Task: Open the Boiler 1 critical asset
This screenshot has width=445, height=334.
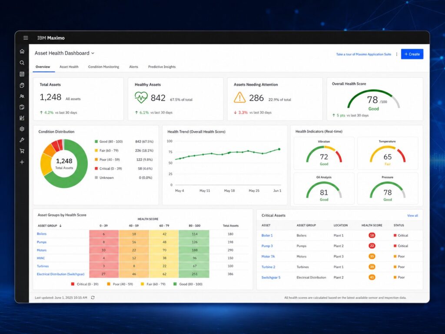Action: coord(267,235)
